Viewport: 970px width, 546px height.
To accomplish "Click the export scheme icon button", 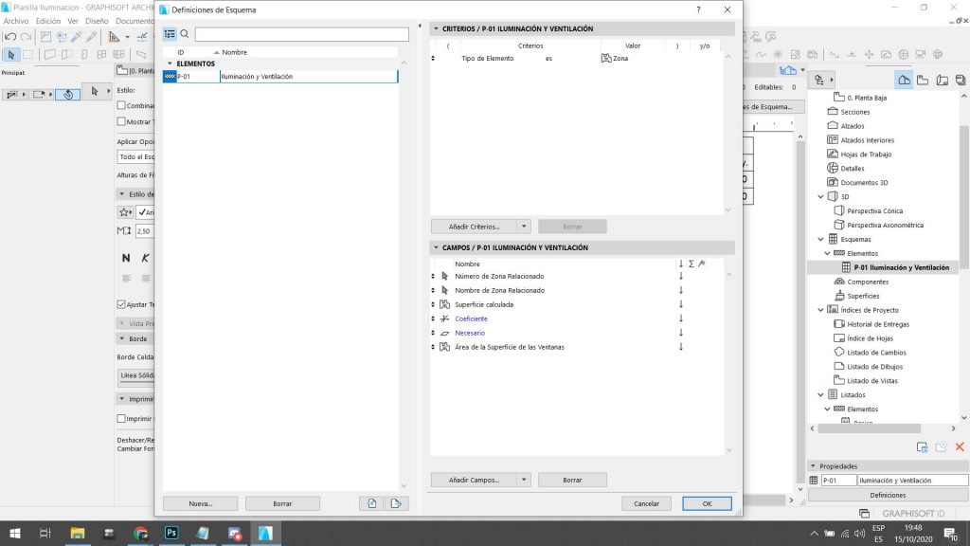I will point(396,503).
